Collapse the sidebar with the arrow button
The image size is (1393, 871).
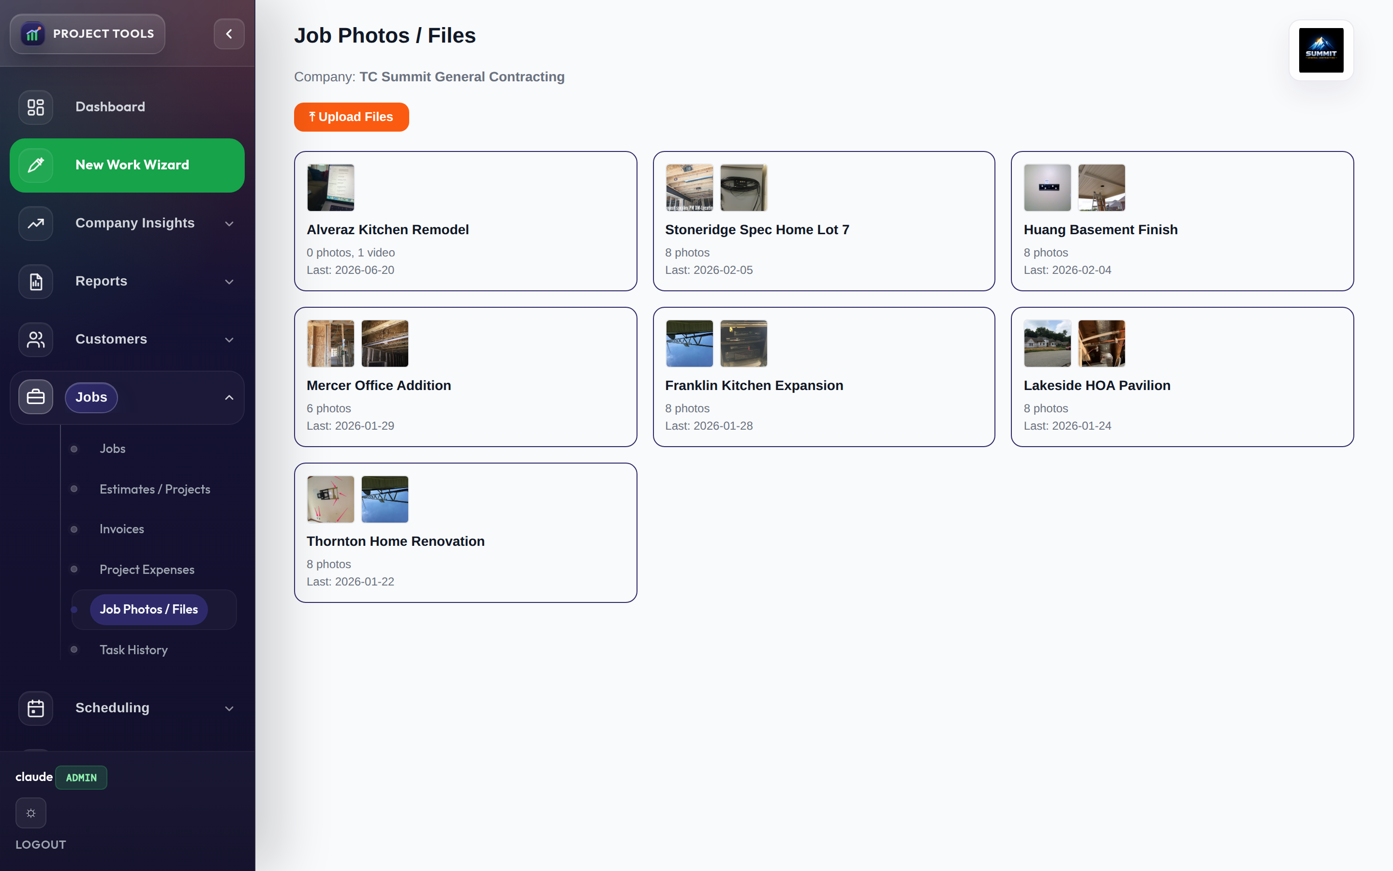229,34
